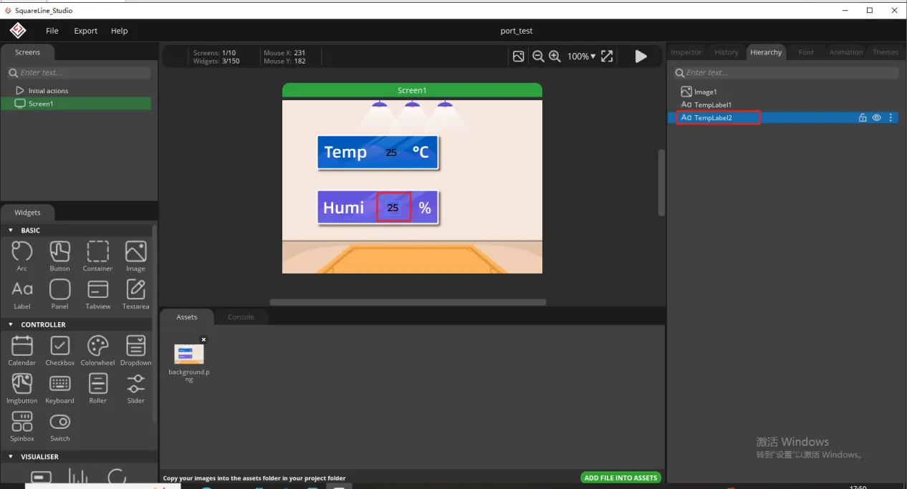The width and height of the screenshot is (907, 489).
Task: Select the Arc widget icon
Action: 22,252
